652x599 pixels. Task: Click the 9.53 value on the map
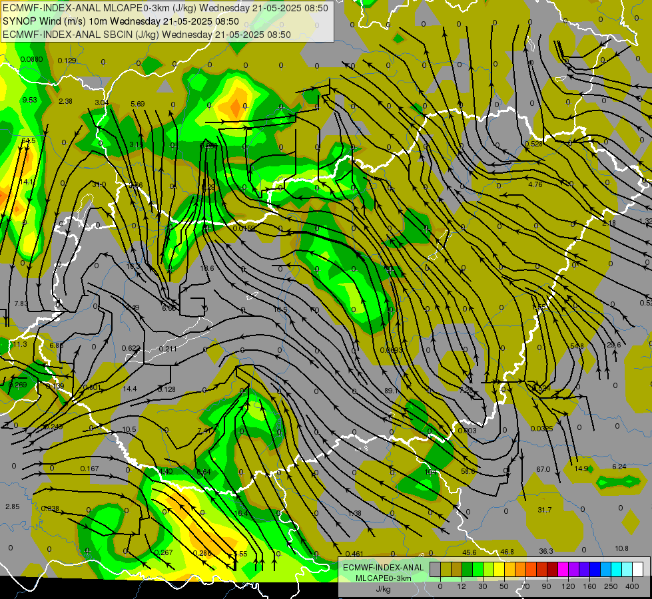click(29, 100)
